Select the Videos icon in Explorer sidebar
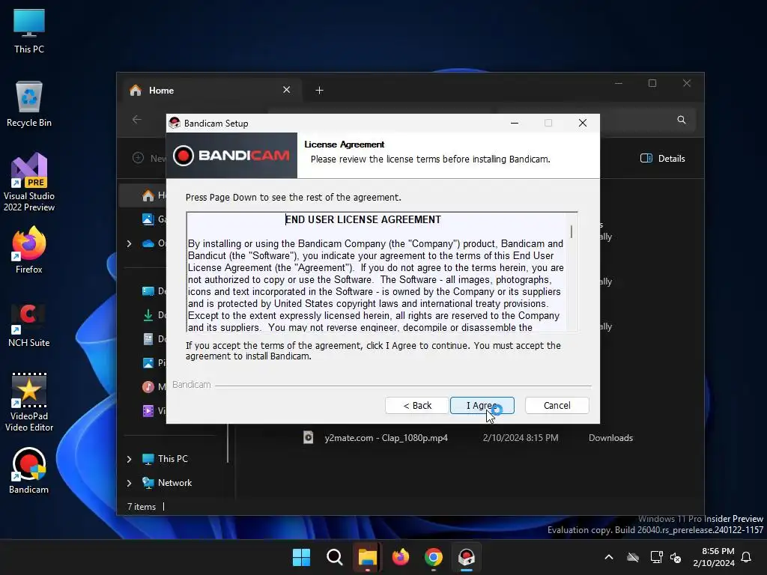 tap(148, 411)
